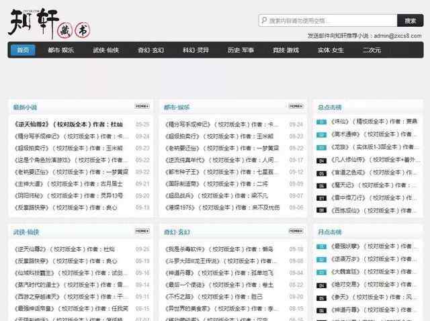Go to the 首页 home tab
430x321 pixels.
point(23,50)
